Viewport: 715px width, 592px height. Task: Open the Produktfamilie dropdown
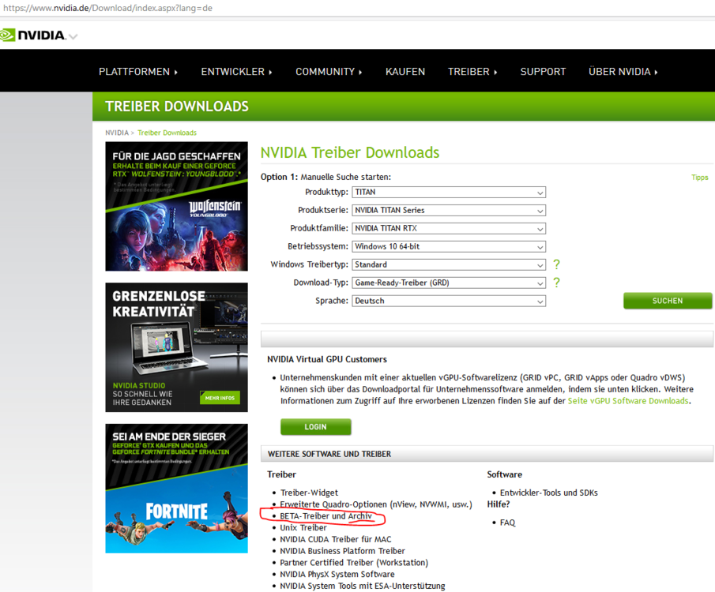click(449, 228)
